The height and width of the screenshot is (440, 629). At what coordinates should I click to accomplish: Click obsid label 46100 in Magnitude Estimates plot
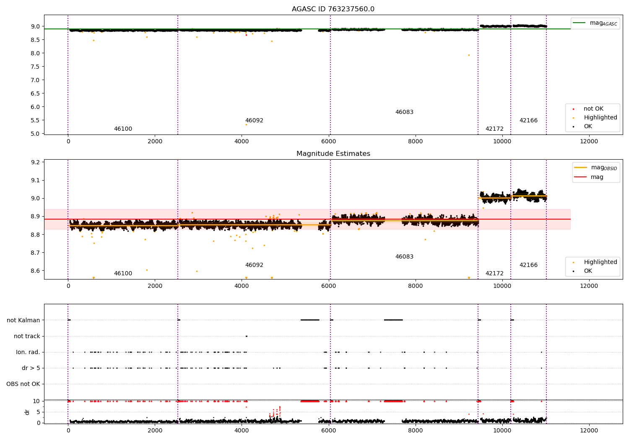coord(123,274)
